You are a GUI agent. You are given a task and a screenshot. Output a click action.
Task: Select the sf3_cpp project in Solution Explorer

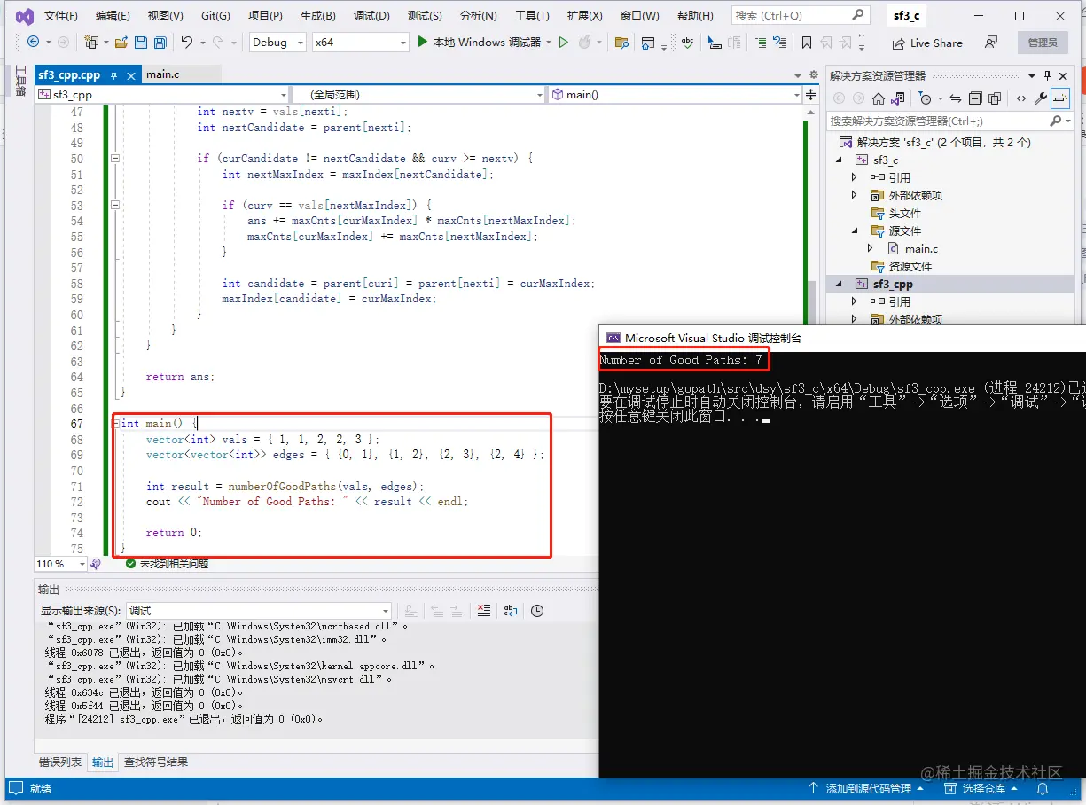point(892,284)
